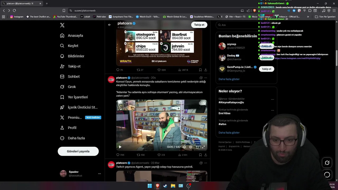338x190 pixels.
Task: Show more suggestions under Bunları beğenebilirsin
Action: click(229, 79)
